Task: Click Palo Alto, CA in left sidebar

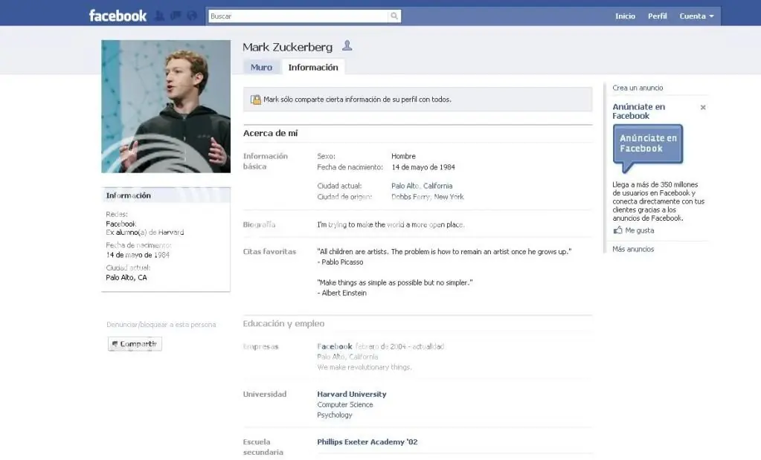Action: [126, 277]
